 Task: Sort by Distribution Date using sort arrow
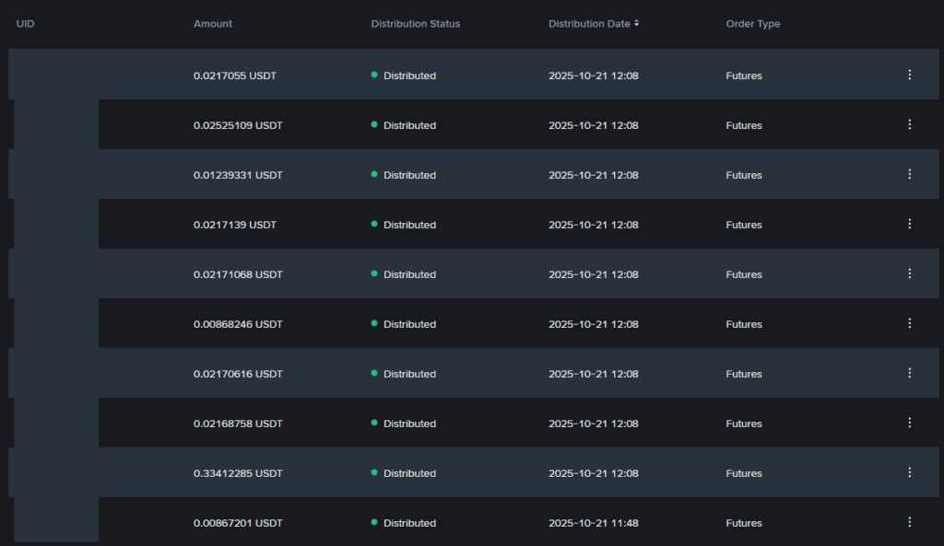[636, 24]
